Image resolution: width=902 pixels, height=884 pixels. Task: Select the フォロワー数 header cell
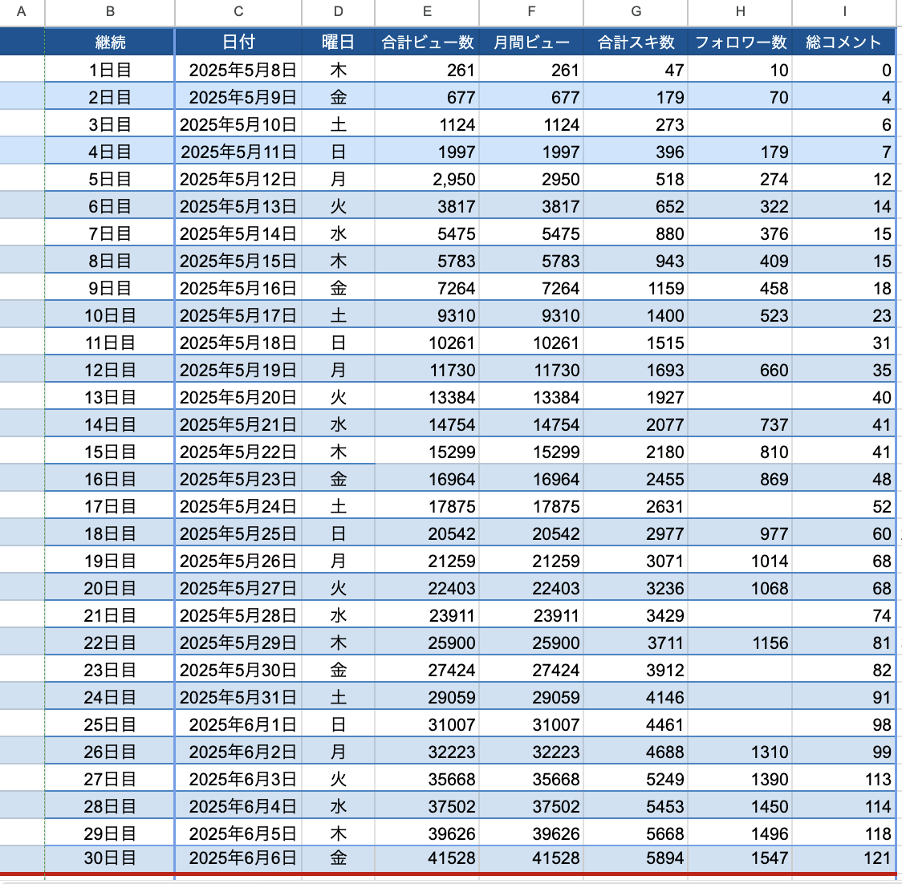[x=740, y=43]
